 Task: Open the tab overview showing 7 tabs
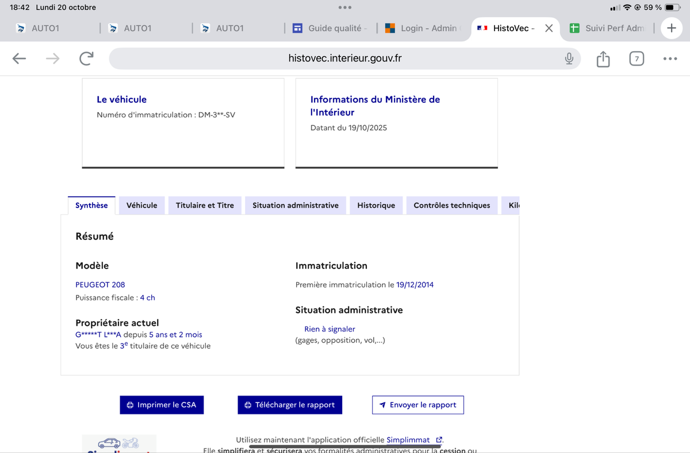(x=636, y=58)
